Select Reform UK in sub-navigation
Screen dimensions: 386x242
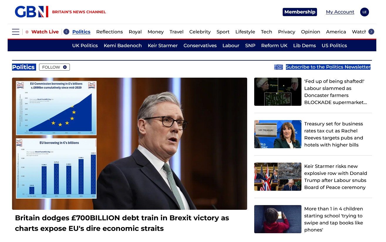(274, 45)
